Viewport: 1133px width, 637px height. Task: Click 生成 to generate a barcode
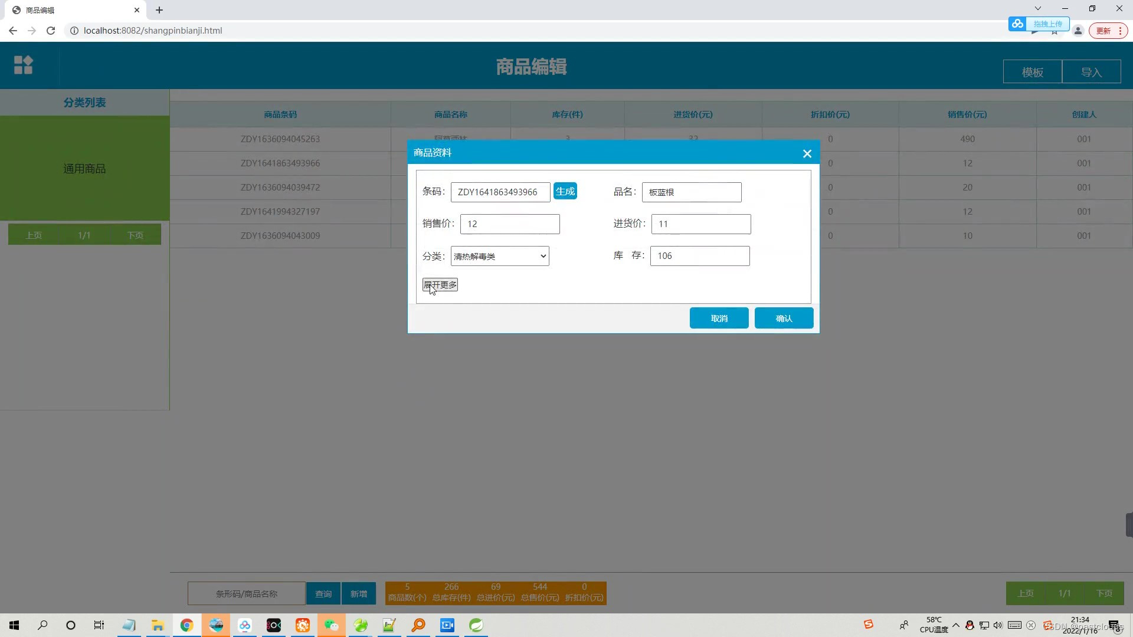565,191
